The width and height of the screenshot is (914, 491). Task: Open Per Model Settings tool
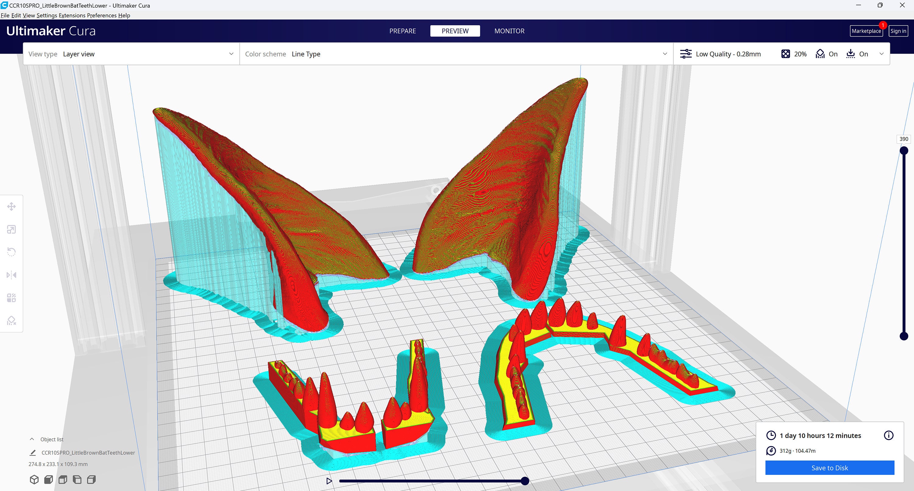12,298
